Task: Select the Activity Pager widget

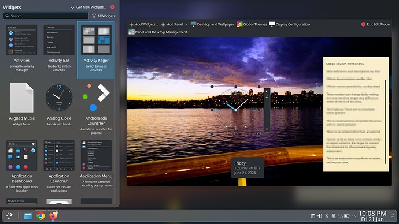Action: coord(96,50)
